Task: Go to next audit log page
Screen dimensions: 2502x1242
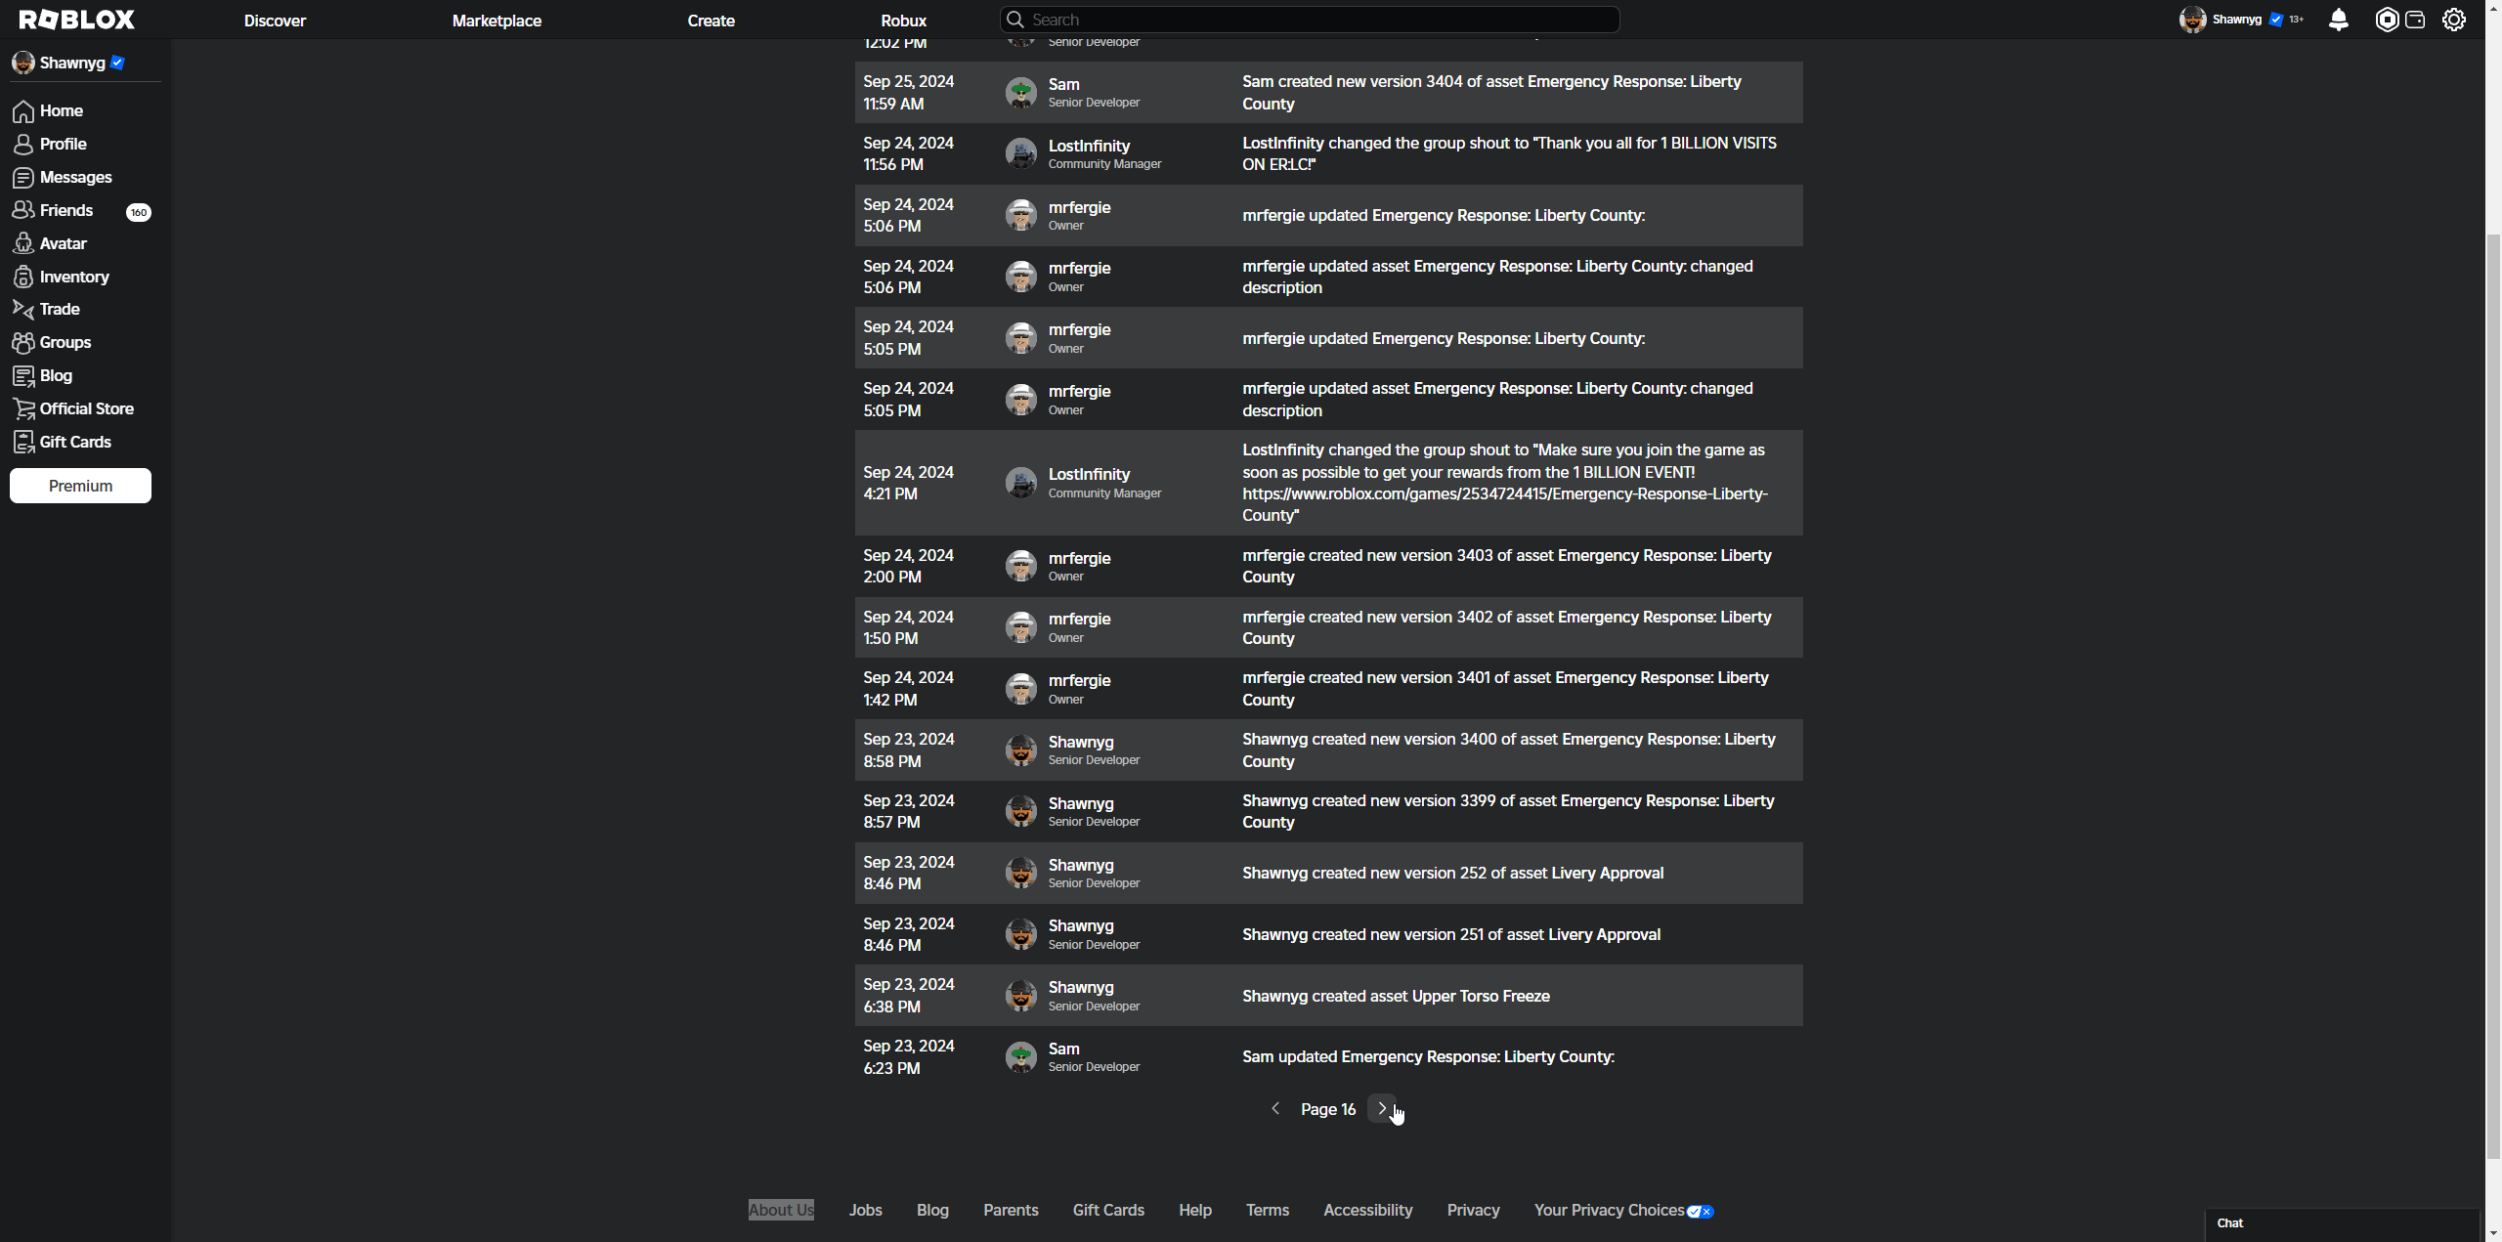Action: (x=1382, y=1108)
